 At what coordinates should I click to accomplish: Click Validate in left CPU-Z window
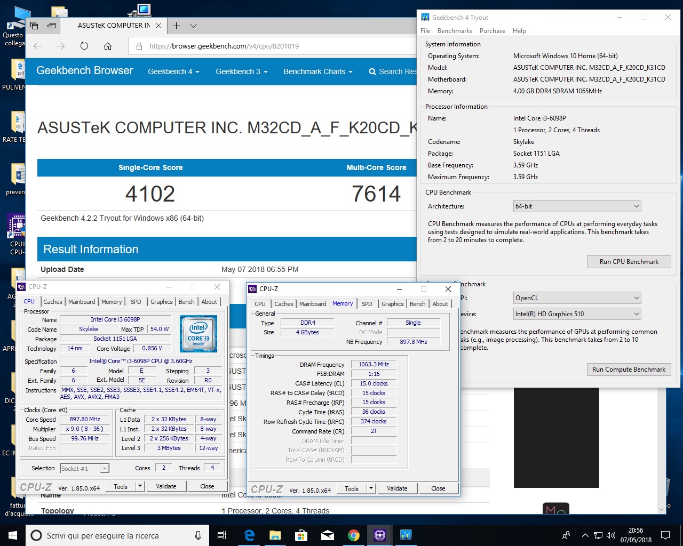[166, 487]
